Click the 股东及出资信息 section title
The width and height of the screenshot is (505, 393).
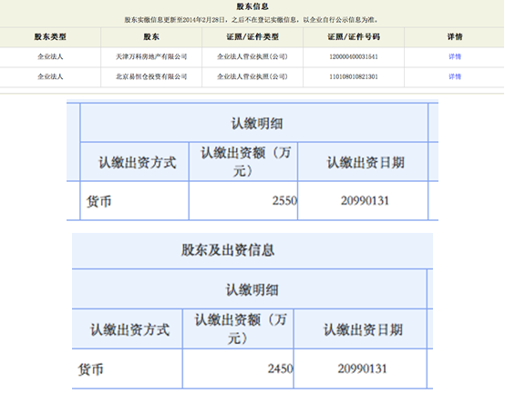tap(228, 250)
